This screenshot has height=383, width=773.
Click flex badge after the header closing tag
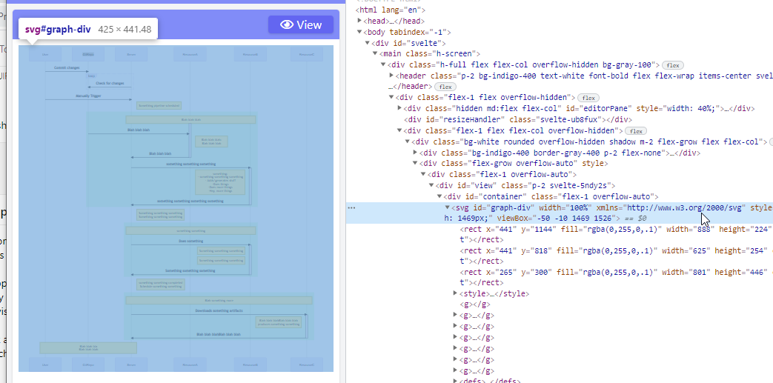(x=445, y=87)
